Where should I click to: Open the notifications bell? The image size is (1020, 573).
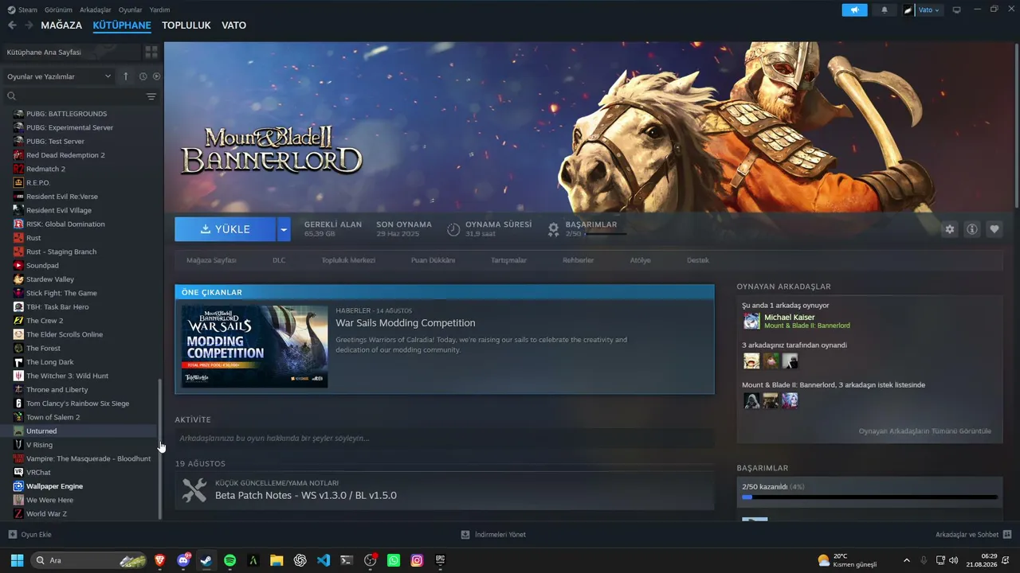[885, 10]
